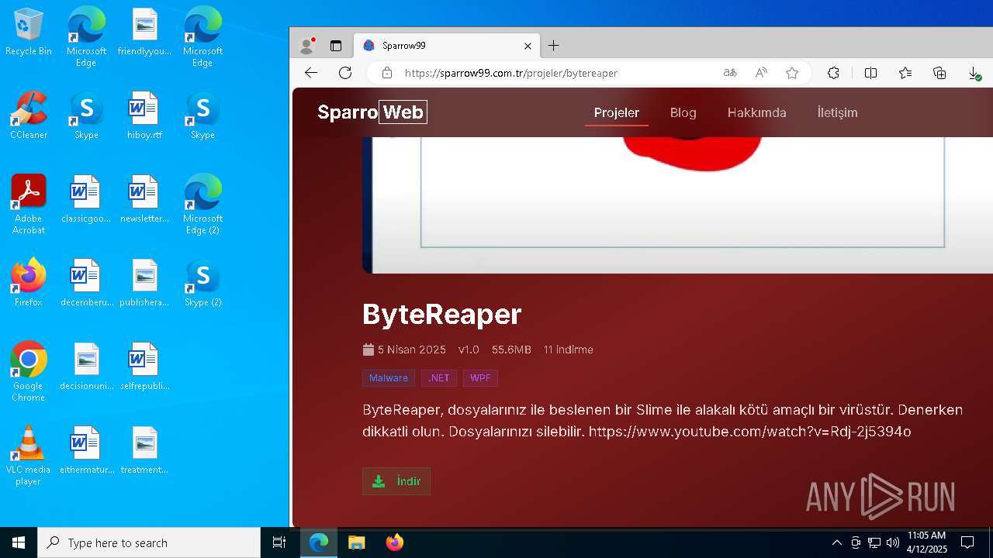Screen dimensions: 993x558
Task: Refresh the Sparrow99 page
Action: point(345,73)
